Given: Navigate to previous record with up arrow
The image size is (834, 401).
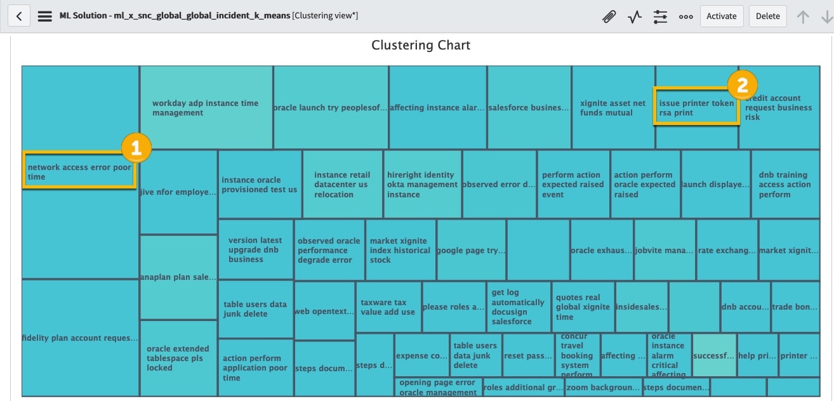Looking at the screenshot, I should 802,16.
